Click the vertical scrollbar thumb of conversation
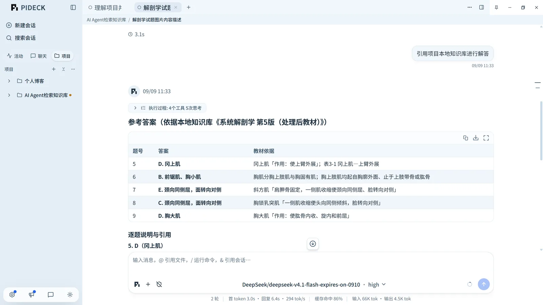 coord(541,130)
